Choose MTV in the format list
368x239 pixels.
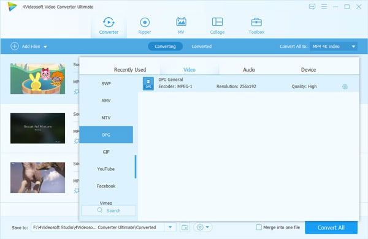tap(106, 118)
